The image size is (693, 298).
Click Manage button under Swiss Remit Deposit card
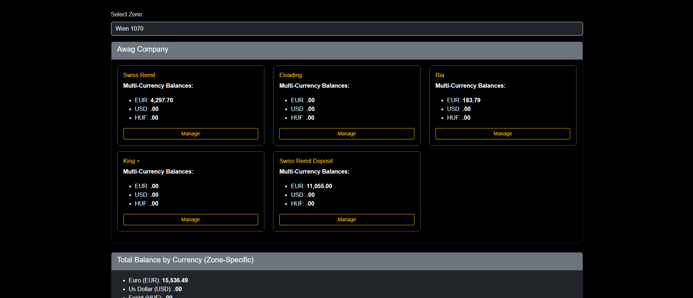coord(347,219)
